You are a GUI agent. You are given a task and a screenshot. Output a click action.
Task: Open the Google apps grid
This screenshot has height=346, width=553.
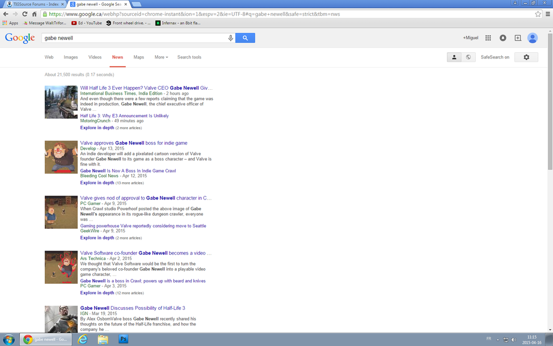(x=488, y=38)
